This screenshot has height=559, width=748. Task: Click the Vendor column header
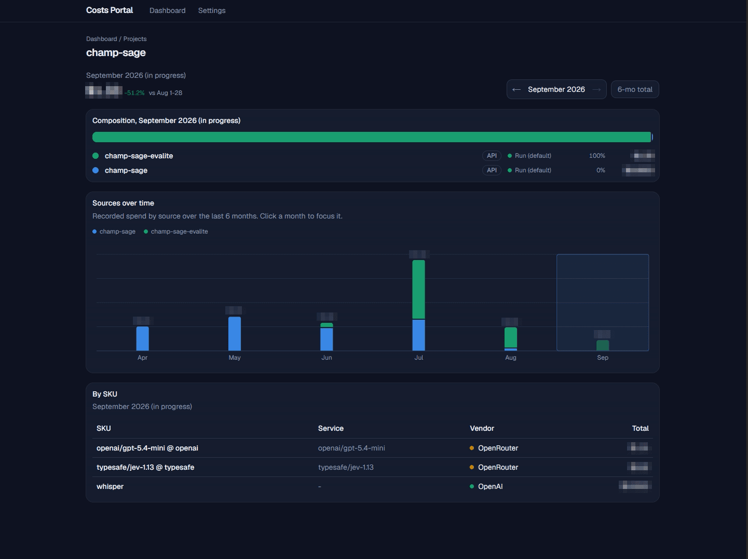click(x=482, y=428)
